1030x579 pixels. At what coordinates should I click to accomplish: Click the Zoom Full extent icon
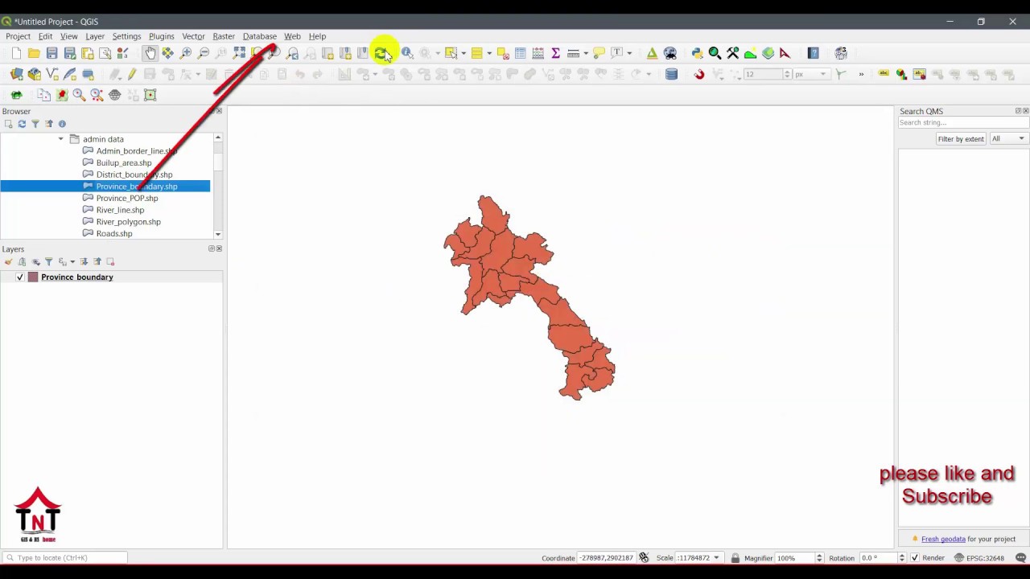tap(239, 53)
